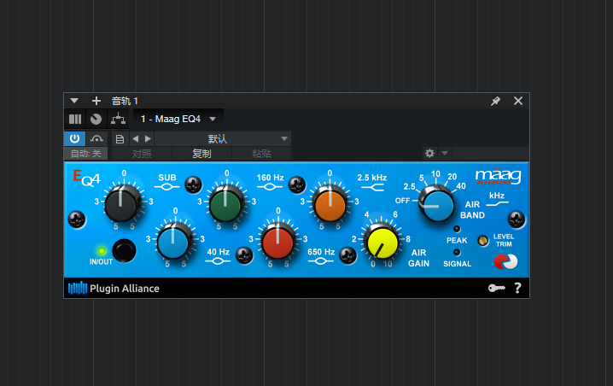The image size is (613, 386).
Task: Open the 默认 preset dropdown
Action: (223, 139)
